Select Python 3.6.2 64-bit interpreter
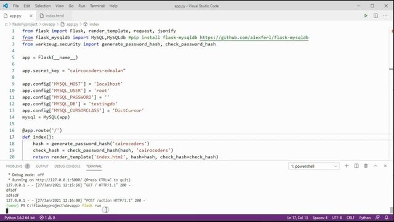This screenshot has width=394, height=222. click(x=19, y=218)
